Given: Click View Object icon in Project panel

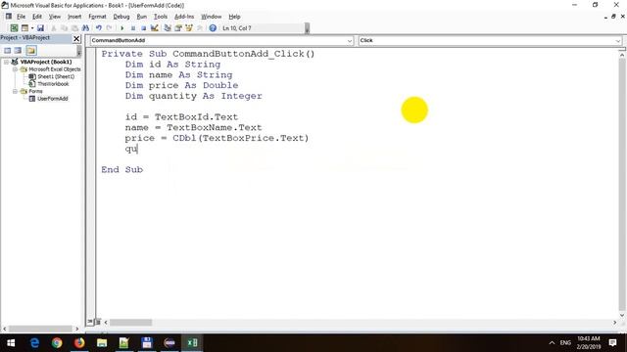Looking at the screenshot, I should point(18,50).
